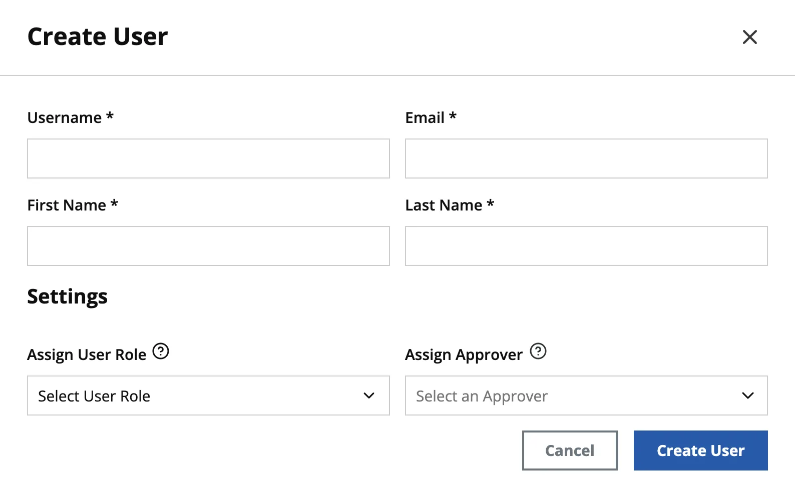The width and height of the screenshot is (795, 497).
Task: Open the Assign Approver help icon
Action: click(538, 351)
